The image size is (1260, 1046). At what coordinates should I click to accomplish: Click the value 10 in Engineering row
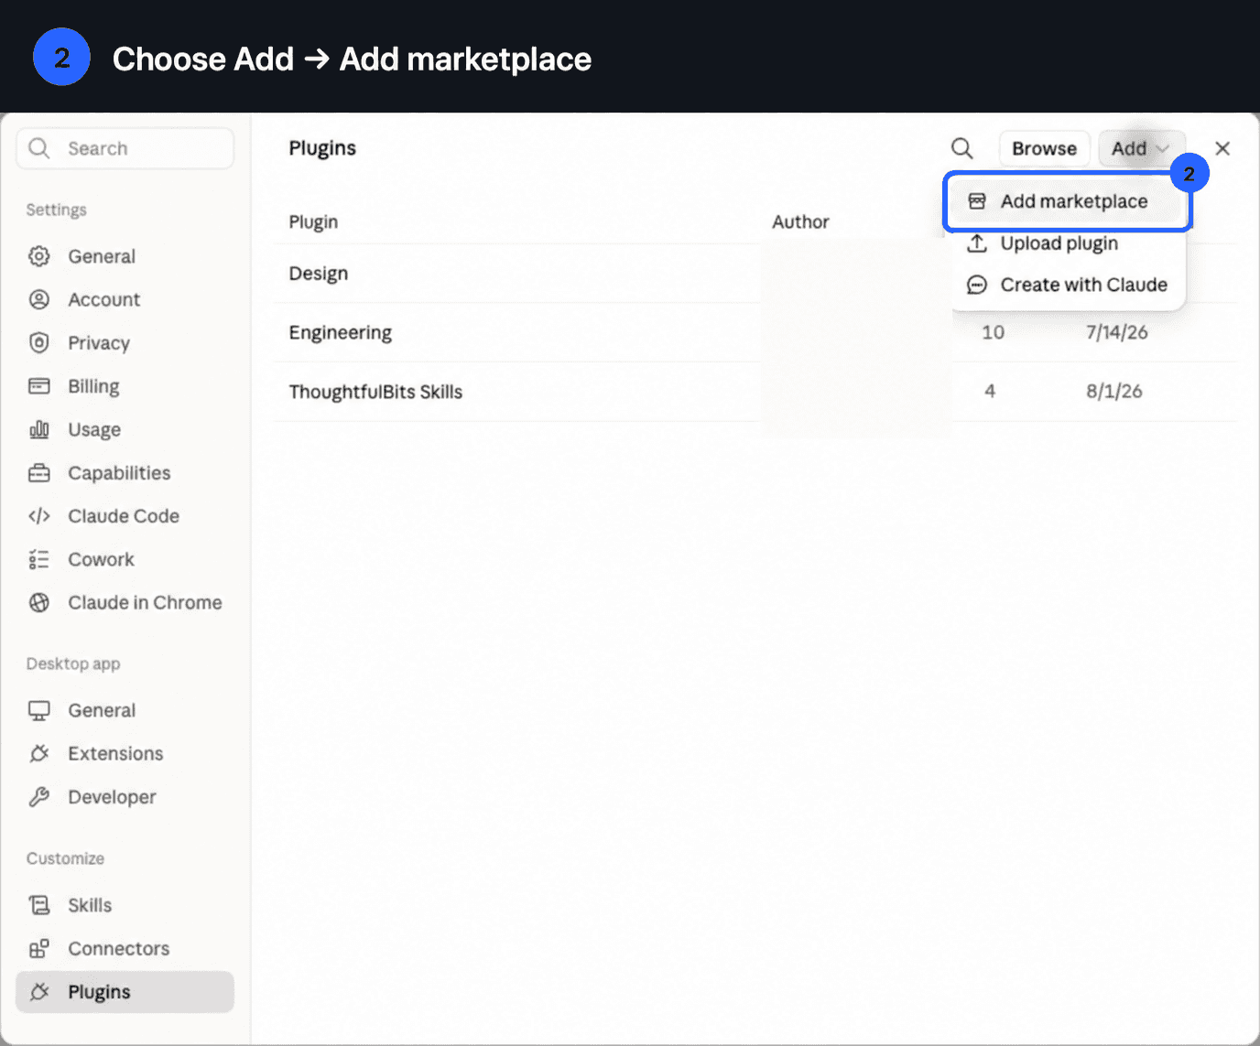click(x=993, y=332)
